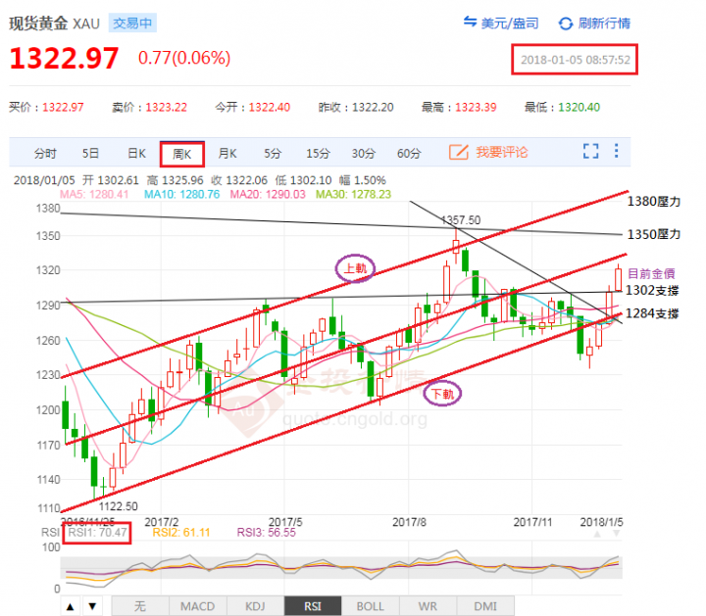The image size is (706, 616).
Task: Click the 1122.50 low price label
Action: click(x=119, y=506)
